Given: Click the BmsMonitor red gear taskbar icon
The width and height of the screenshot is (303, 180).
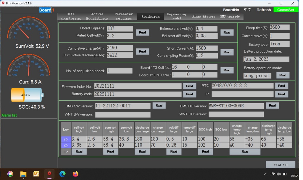Looking at the screenshot, I should pyautogui.click(x=49, y=174).
